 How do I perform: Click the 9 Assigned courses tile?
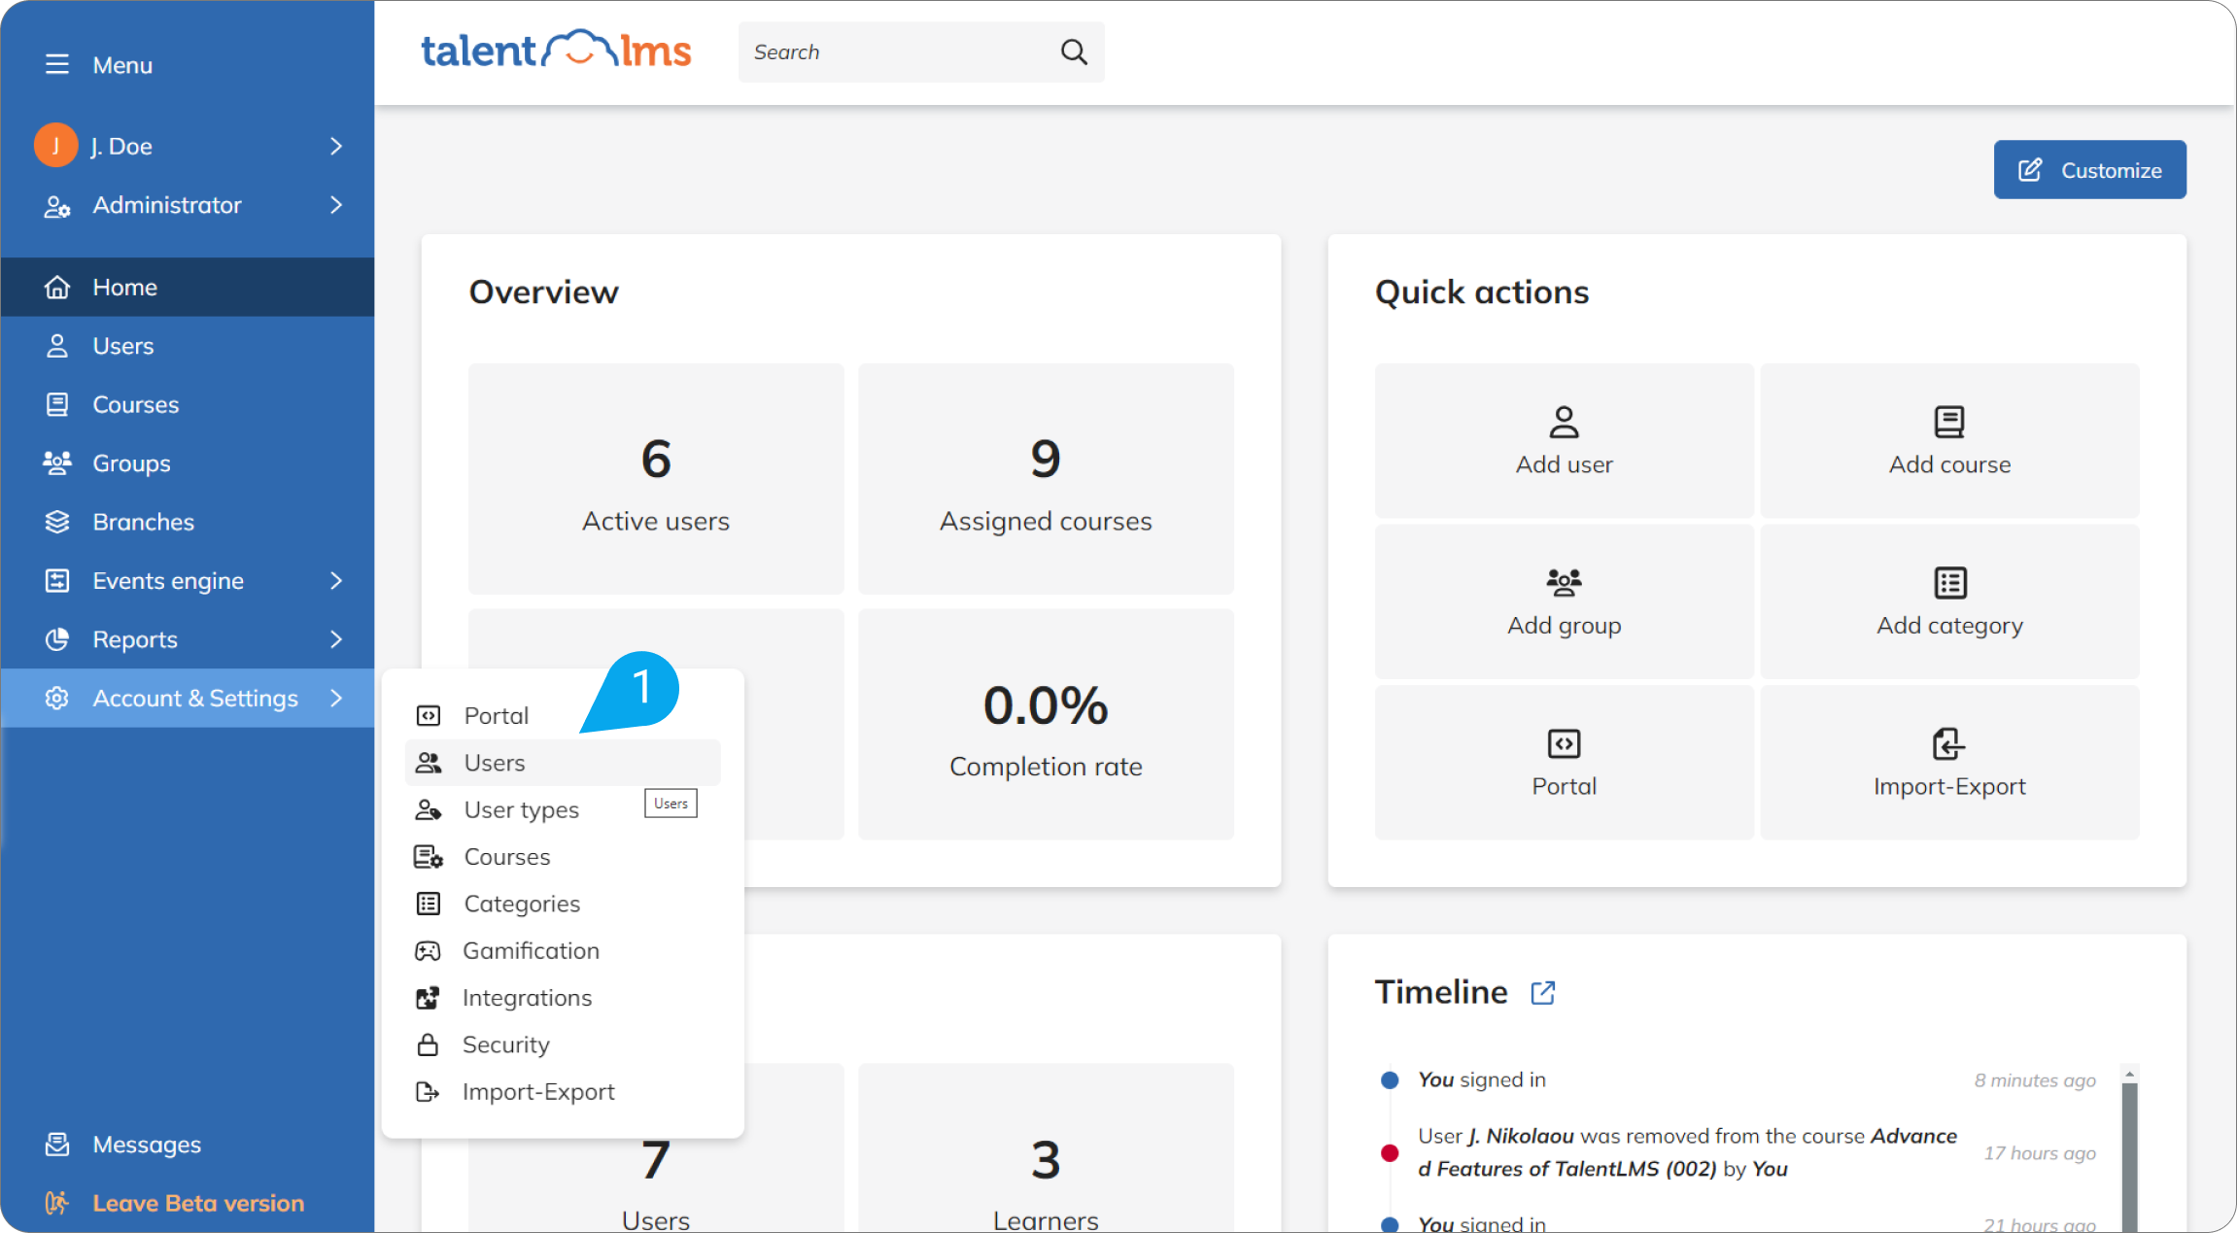click(1046, 479)
